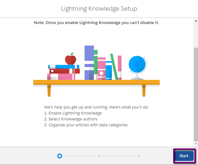The width and height of the screenshot is (198, 165).
Task: Select the active first progress step circle
Action: tap(60, 156)
